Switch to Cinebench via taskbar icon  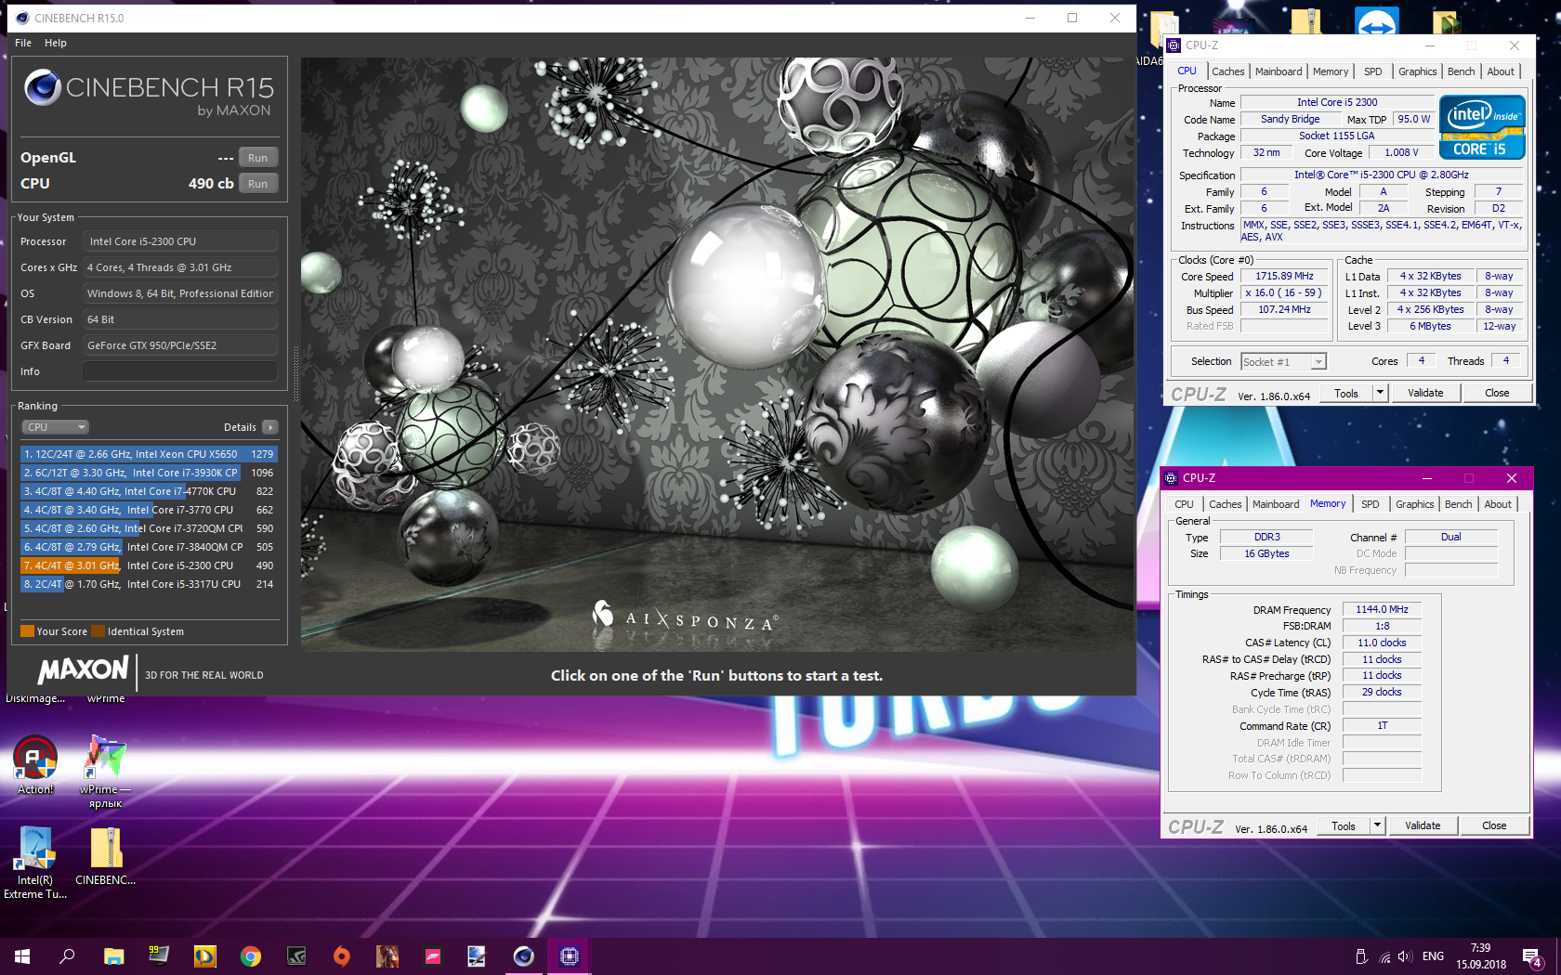pos(524,955)
